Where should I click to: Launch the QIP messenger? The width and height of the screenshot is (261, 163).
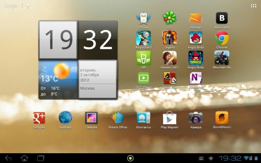(x=144, y=58)
